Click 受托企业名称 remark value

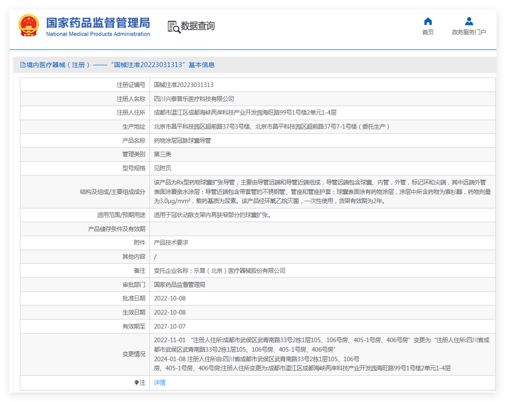pos(220,271)
